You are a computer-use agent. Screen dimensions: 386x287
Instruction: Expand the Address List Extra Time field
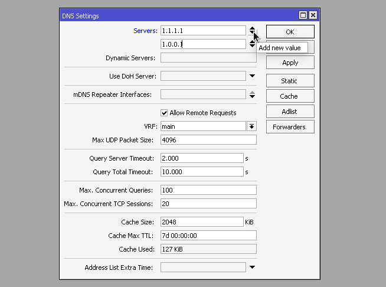252,268
